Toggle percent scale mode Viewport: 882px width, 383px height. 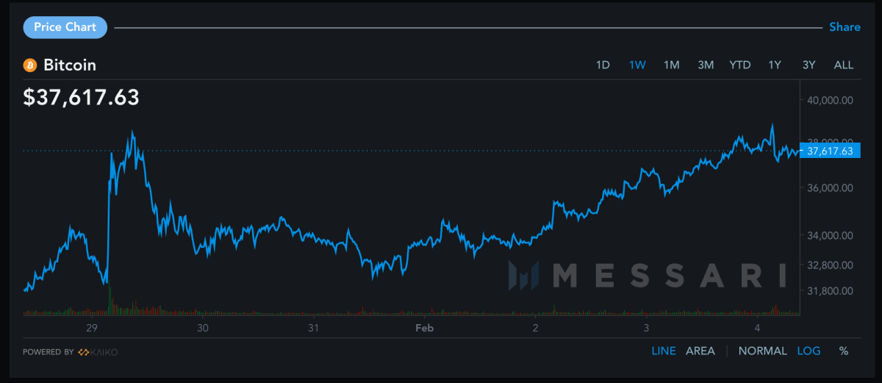[843, 351]
